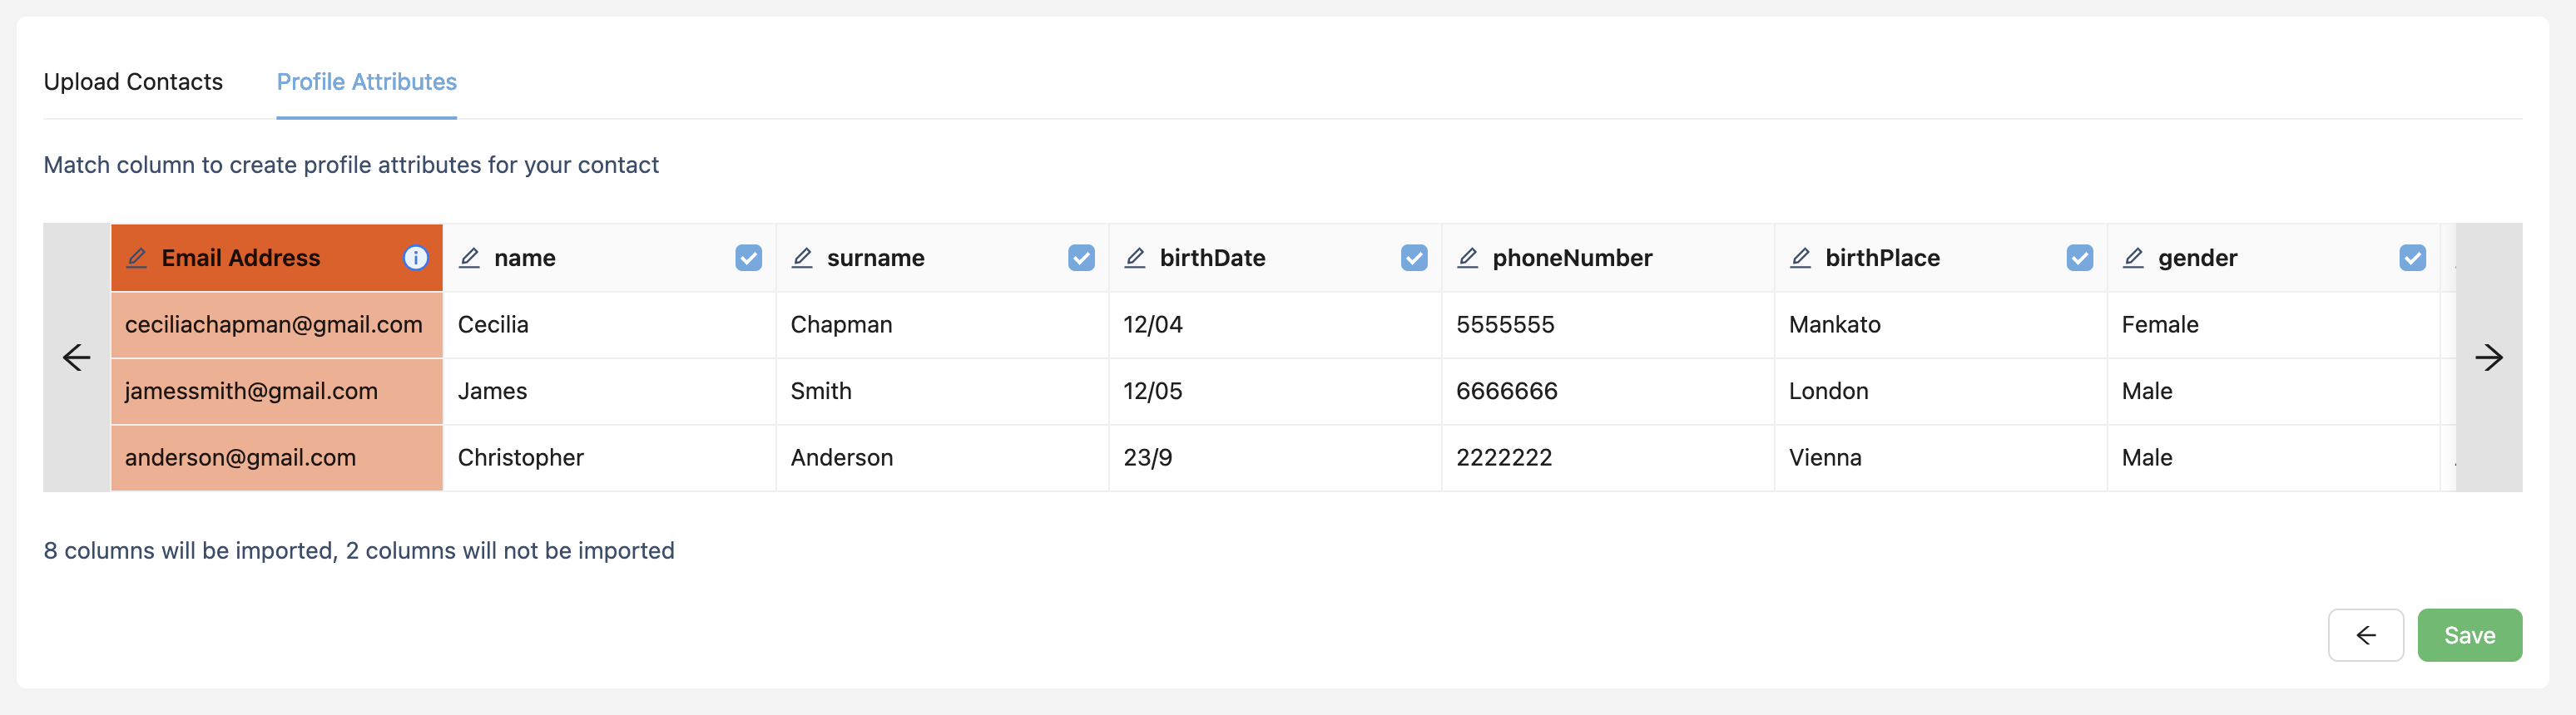Click the ceciliachapman@gmail.com email cell
The image size is (2576, 715).
274,324
